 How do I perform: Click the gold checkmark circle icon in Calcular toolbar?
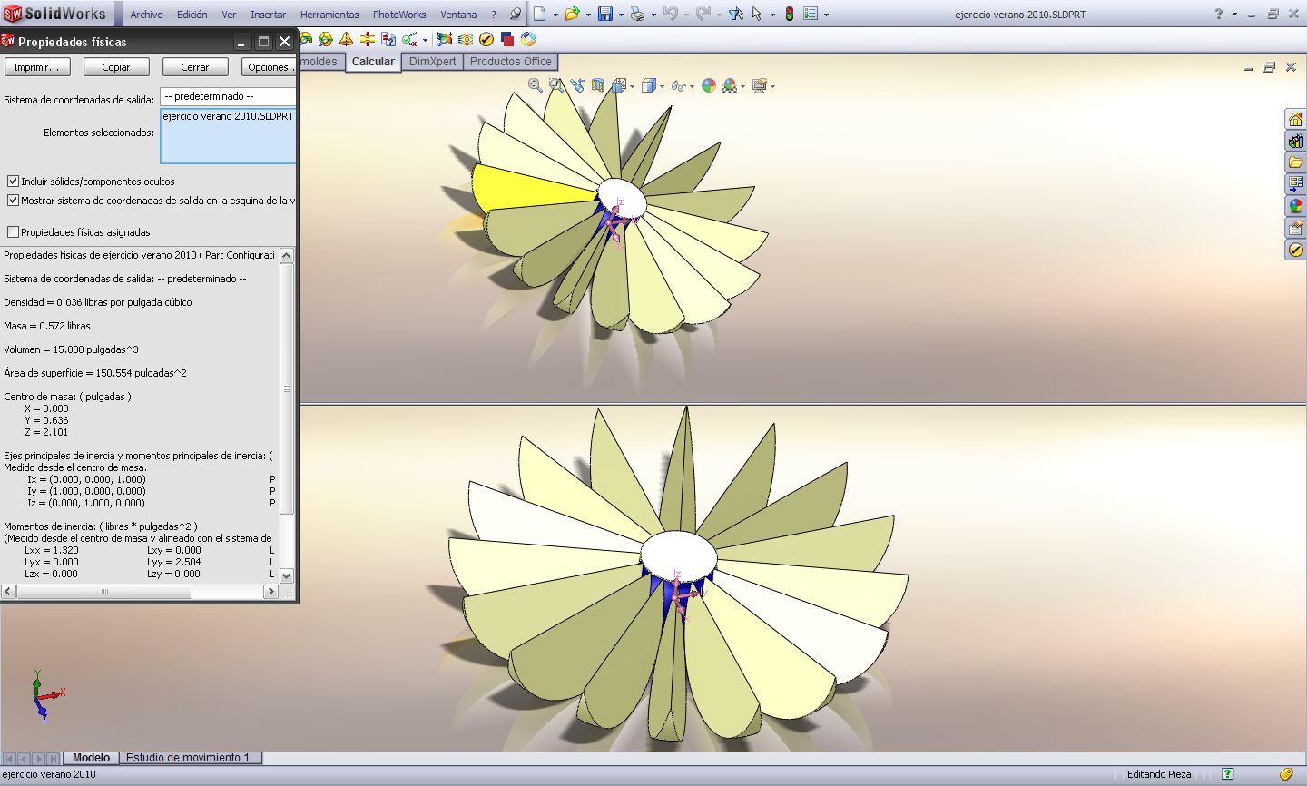pos(486,39)
